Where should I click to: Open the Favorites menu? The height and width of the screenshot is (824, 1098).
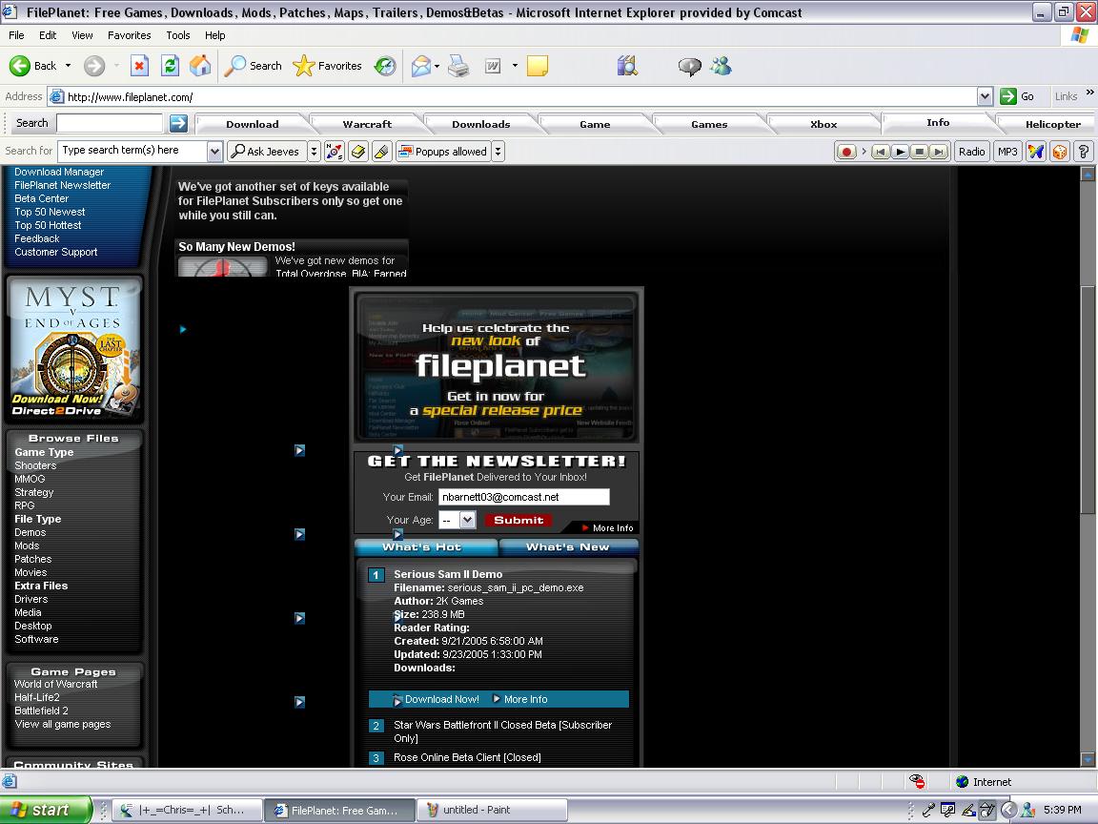coord(129,35)
